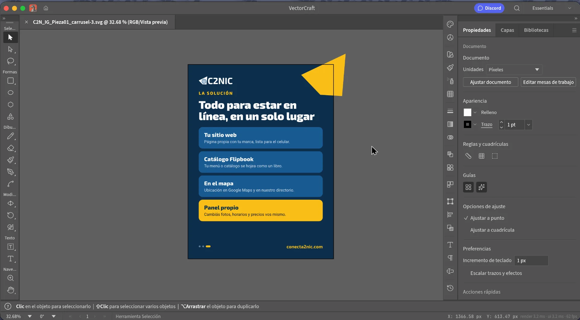Select the Type text tool
This screenshot has width=580, height=320.
coord(11,259)
